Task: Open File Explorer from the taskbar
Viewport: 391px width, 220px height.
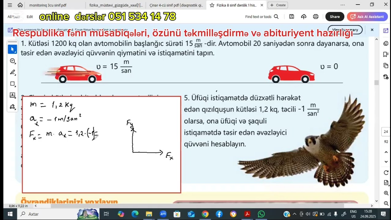Action: [x=149, y=214]
